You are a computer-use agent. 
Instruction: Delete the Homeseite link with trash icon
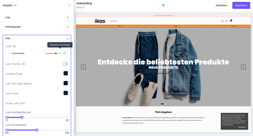pyautogui.click(x=64, y=53)
